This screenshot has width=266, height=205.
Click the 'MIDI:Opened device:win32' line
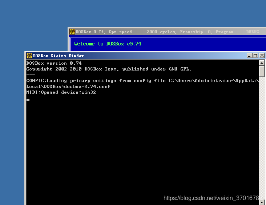(x=61, y=92)
